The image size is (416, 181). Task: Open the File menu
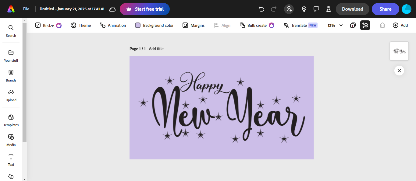[x=26, y=9]
